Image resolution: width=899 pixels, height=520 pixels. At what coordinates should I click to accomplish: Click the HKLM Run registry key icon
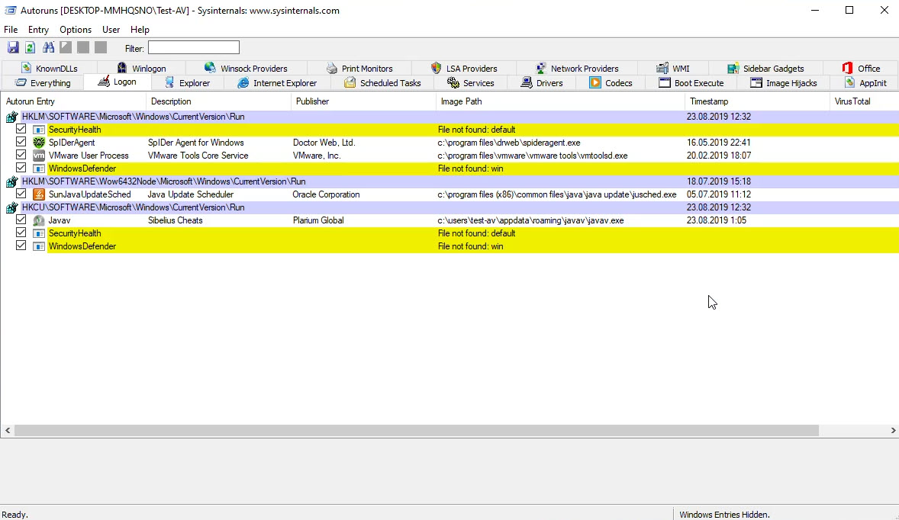(11, 117)
